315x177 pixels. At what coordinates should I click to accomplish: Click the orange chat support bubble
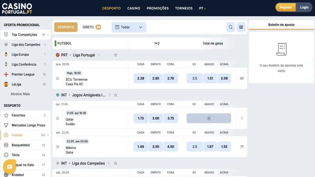click(x=10, y=167)
